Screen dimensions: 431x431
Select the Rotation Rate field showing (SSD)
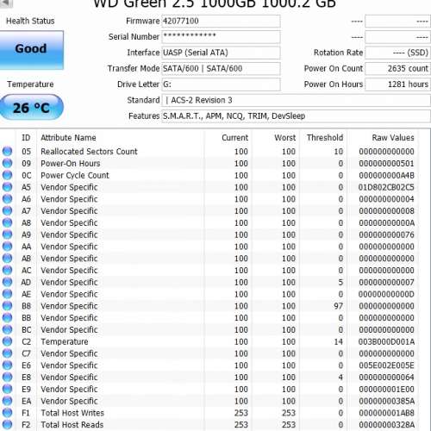pos(397,53)
